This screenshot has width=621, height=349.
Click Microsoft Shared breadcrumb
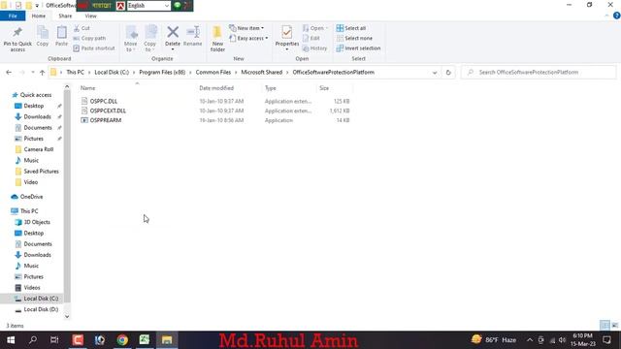(261, 73)
